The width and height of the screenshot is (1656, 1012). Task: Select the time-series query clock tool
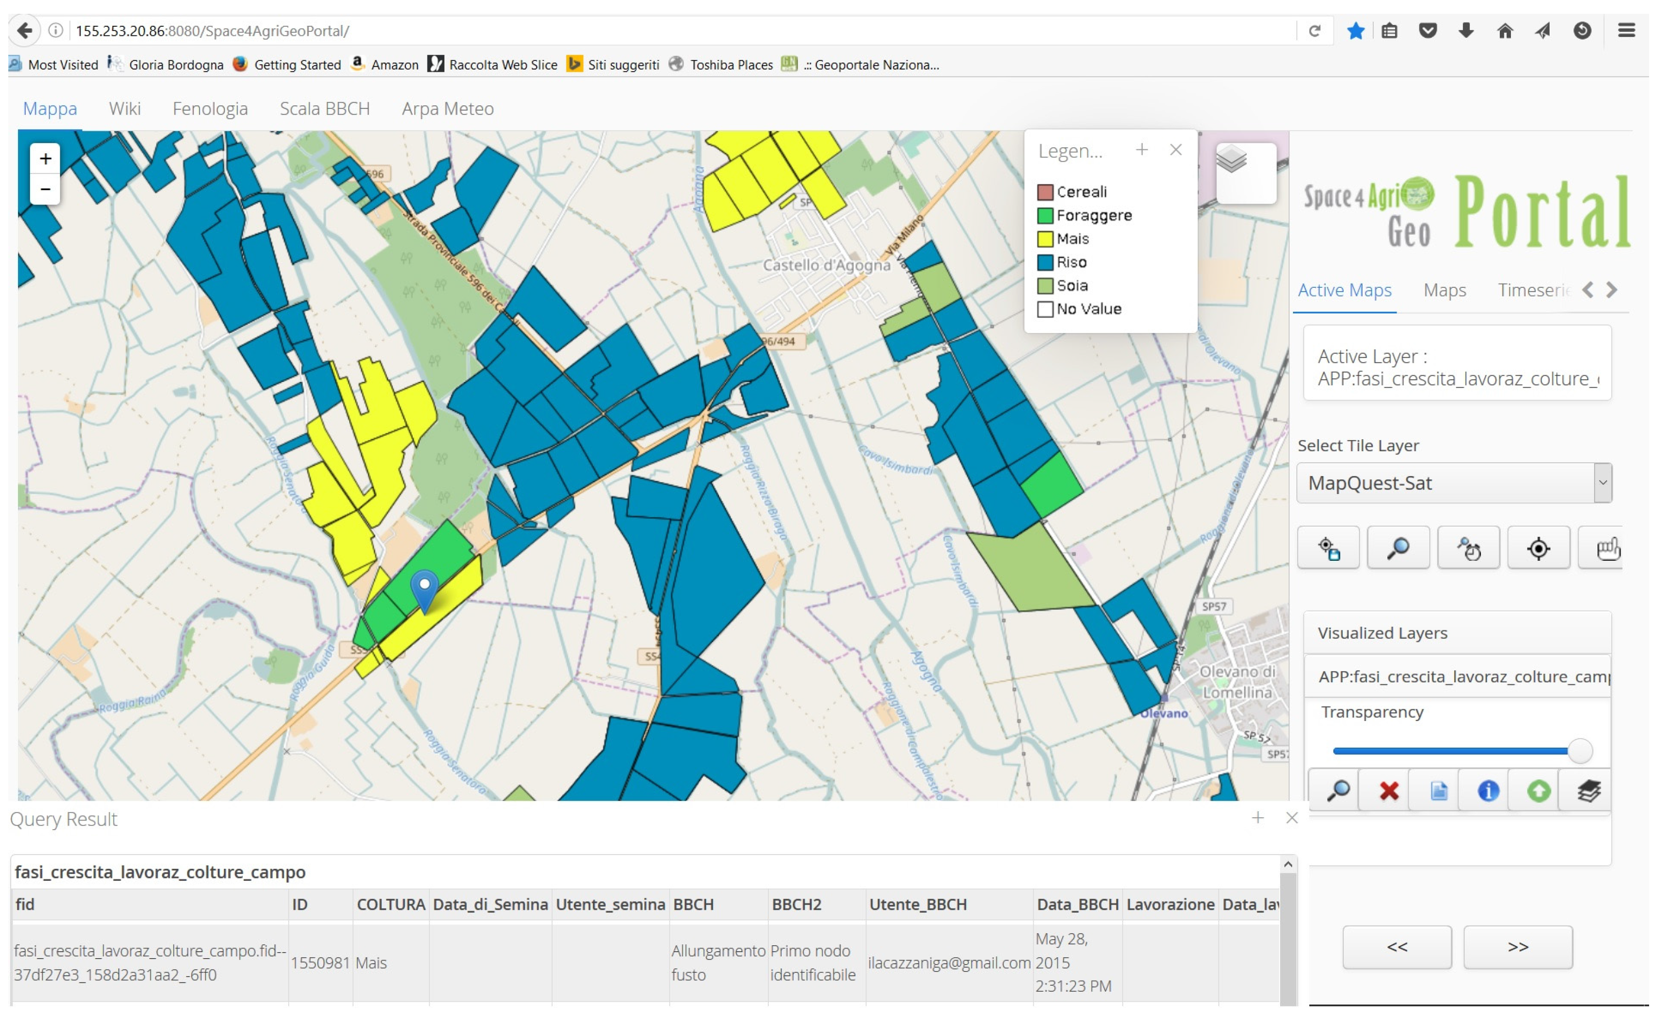[1469, 548]
